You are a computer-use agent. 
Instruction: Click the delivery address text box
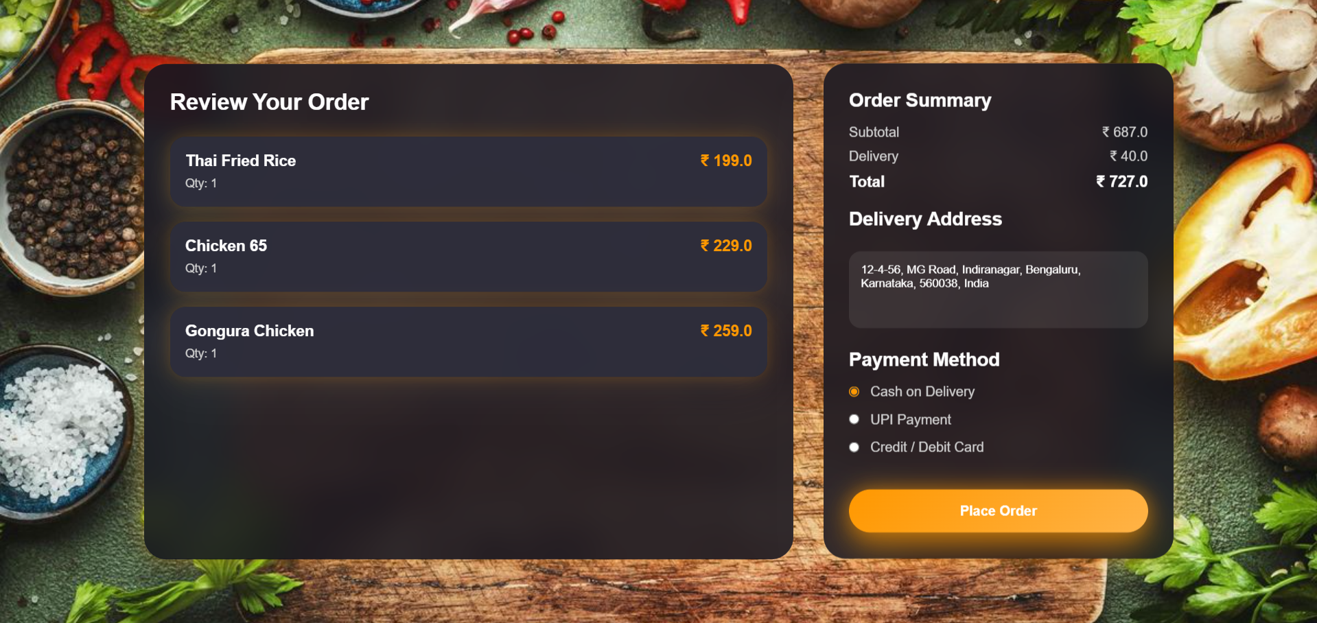point(998,289)
